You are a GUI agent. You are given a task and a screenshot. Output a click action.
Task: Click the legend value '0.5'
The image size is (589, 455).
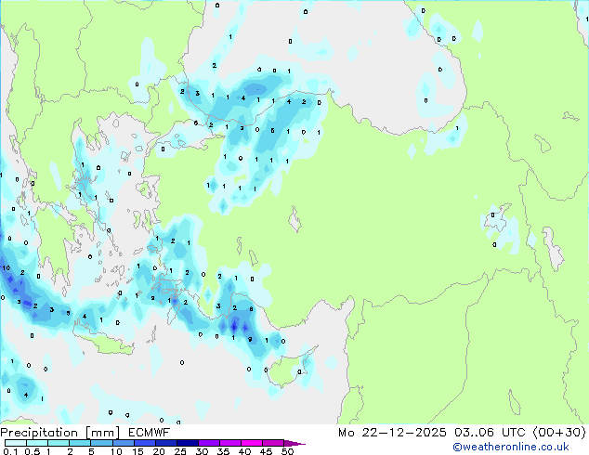click(x=33, y=451)
